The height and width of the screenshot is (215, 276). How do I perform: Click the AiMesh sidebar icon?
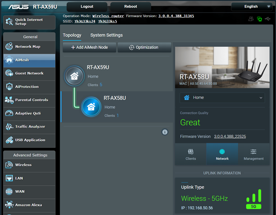coord(9,60)
